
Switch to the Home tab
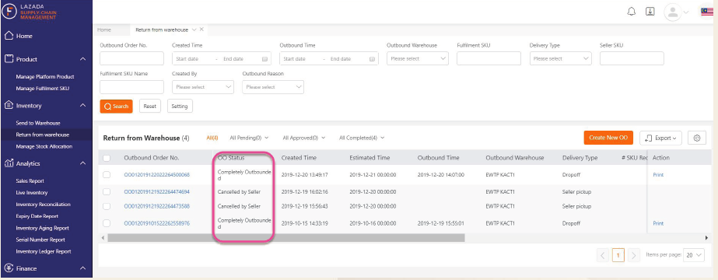click(x=104, y=30)
